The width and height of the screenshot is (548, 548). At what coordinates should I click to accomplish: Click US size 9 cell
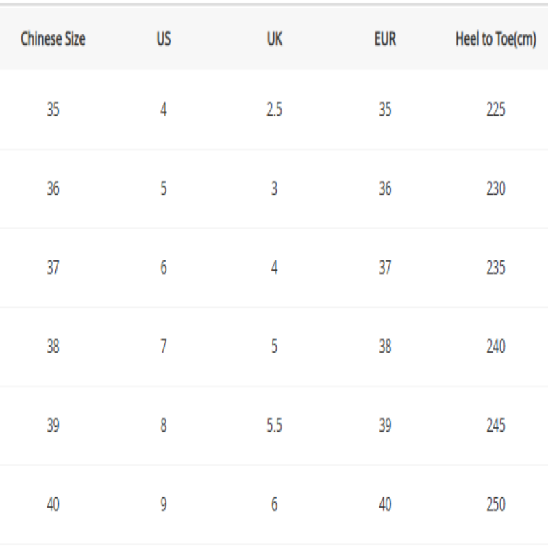[x=164, y=505]
